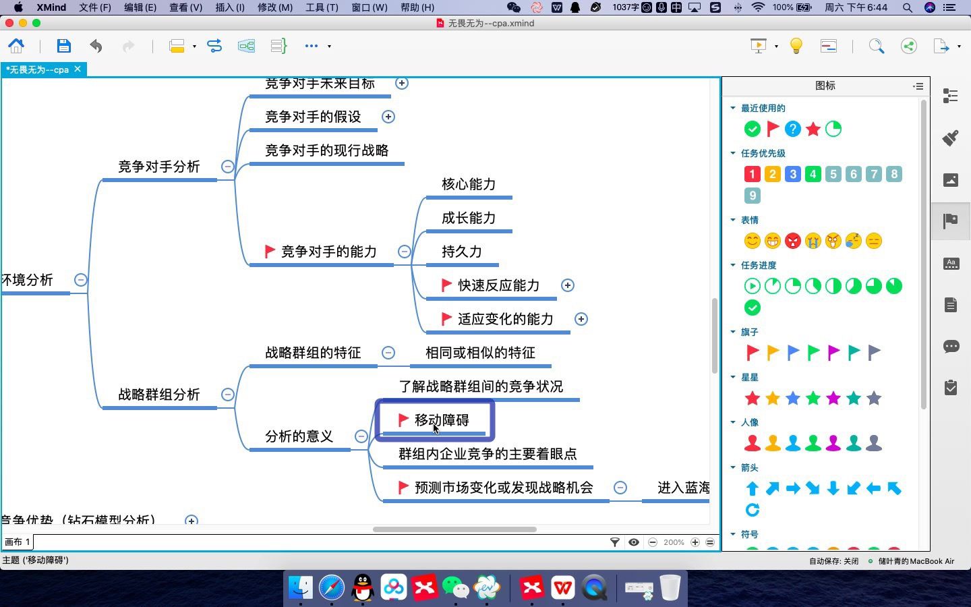Undo last action with arrow icon
Screen dimensions: 971x607
click(96, 46)
